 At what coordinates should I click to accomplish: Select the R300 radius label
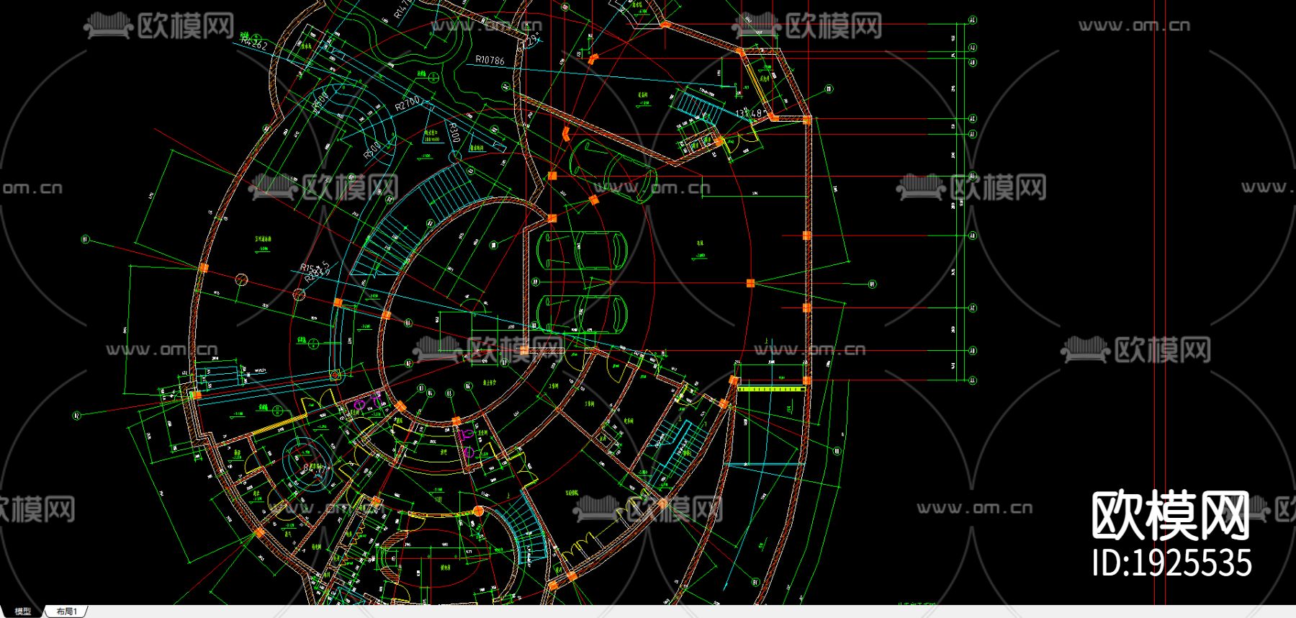454,132
